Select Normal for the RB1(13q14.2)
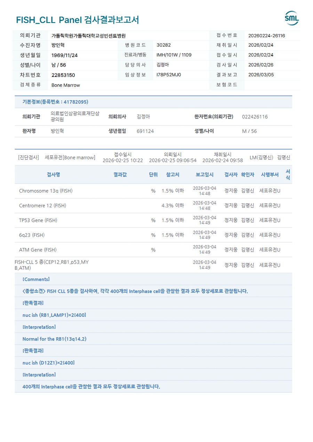313x442 pixels. [x=55, y=339]
